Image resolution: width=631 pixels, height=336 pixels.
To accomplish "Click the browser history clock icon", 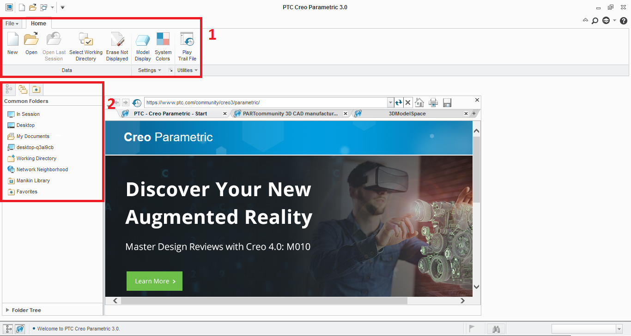I will pos(137,102).
